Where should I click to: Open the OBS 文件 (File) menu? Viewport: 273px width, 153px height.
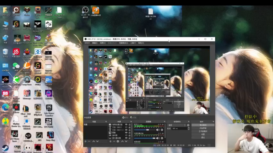[87, 43]
